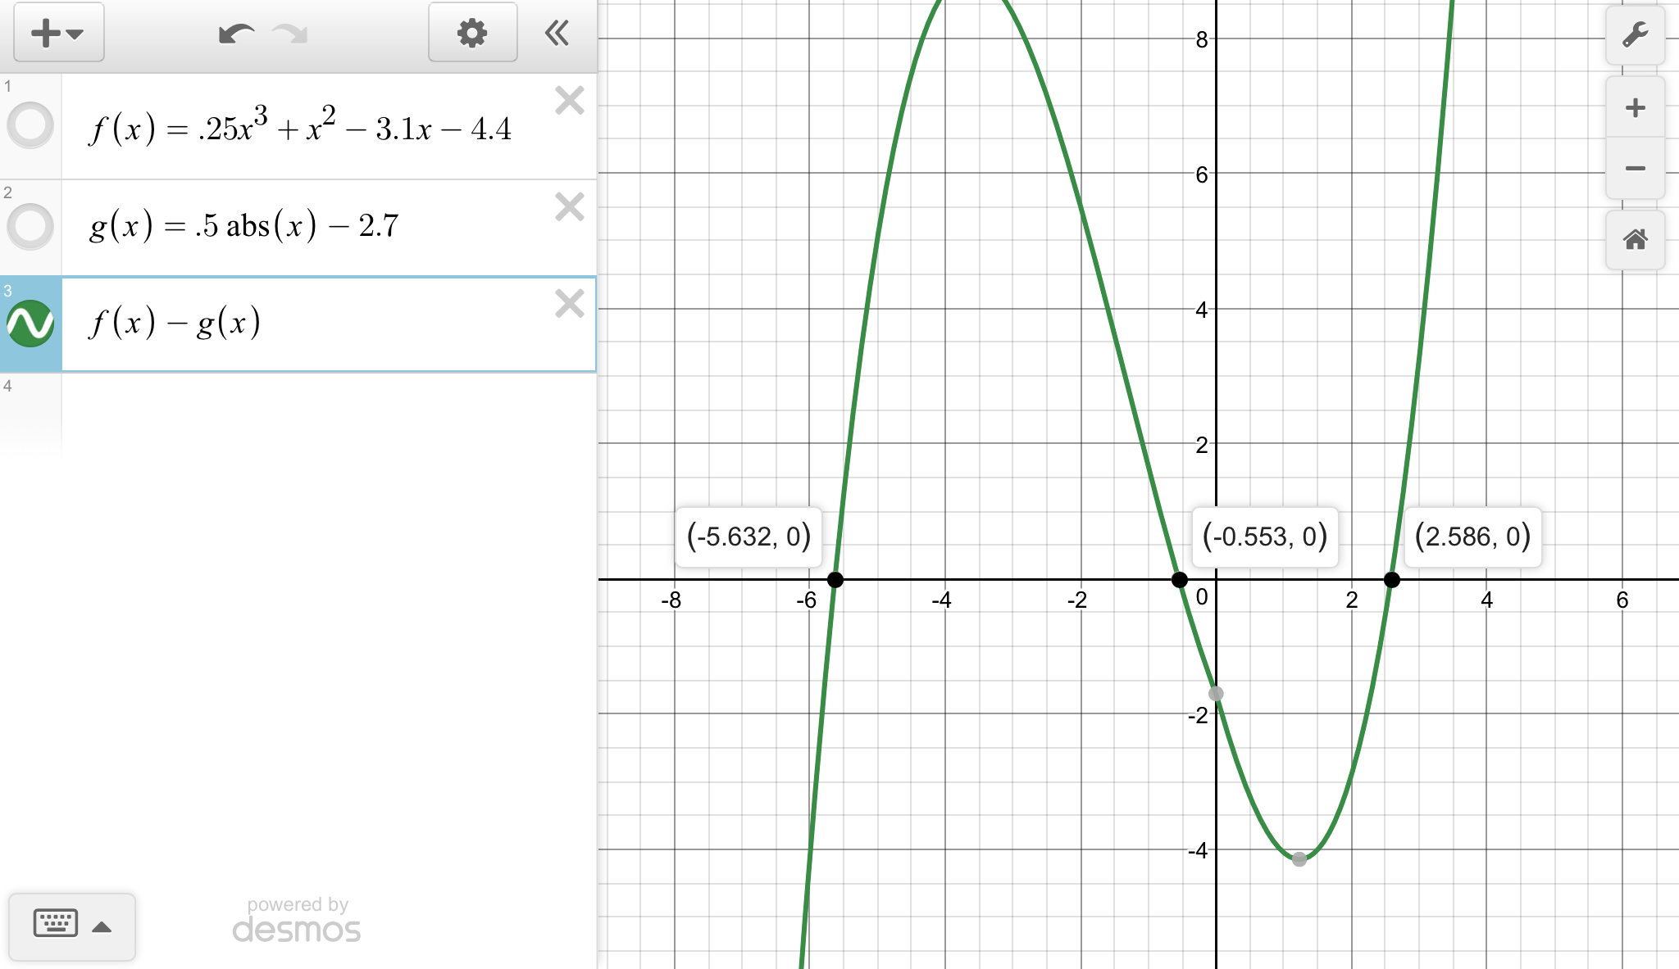The height and width of the screenshot is (969, 1679).
Task: Reset graph to default home view
Action: coord(1635,240)
